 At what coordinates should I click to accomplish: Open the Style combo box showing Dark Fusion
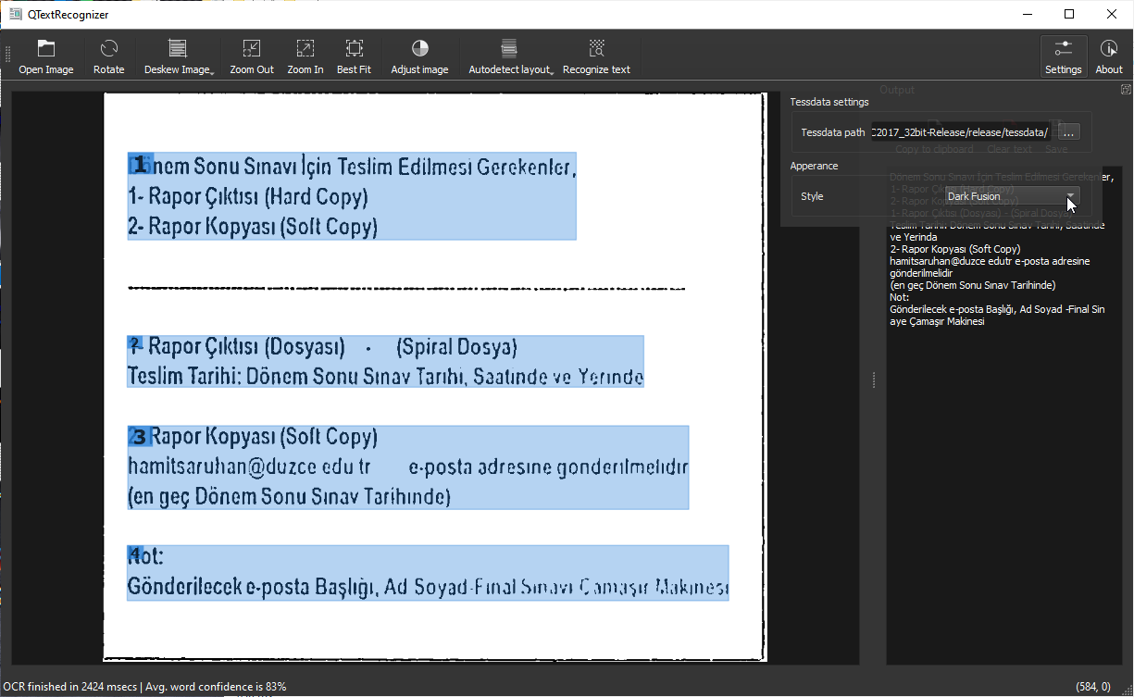coord(1013,196)
